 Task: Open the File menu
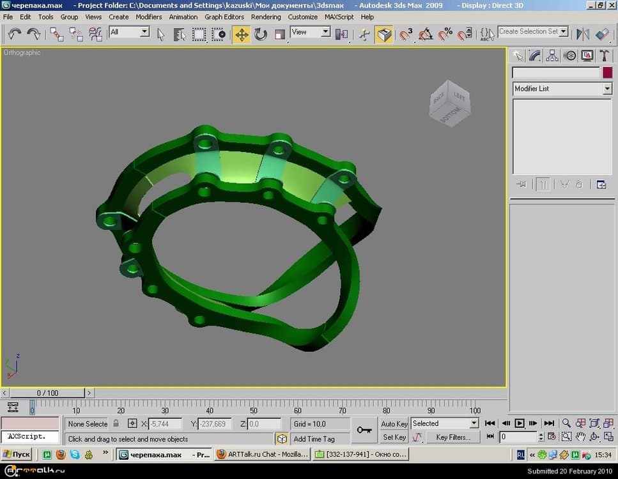[8, 17]
